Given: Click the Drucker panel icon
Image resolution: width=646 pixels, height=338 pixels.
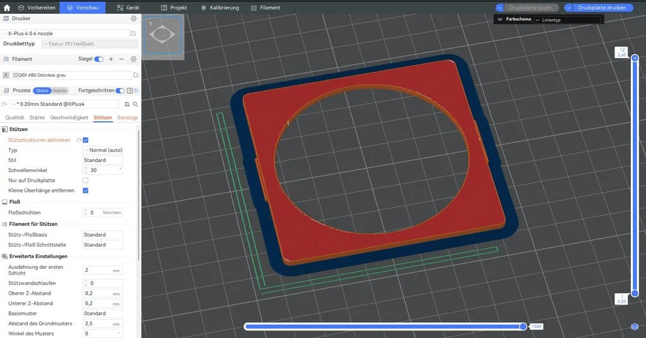Looking at the screenshot, I should tap(6, 18).
